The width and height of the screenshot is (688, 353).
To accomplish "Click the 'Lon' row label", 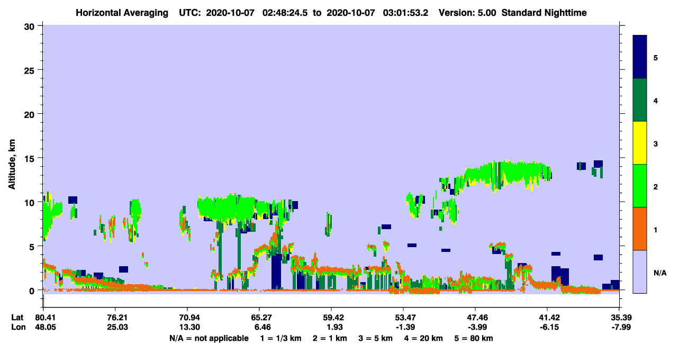I will (17, 328).
